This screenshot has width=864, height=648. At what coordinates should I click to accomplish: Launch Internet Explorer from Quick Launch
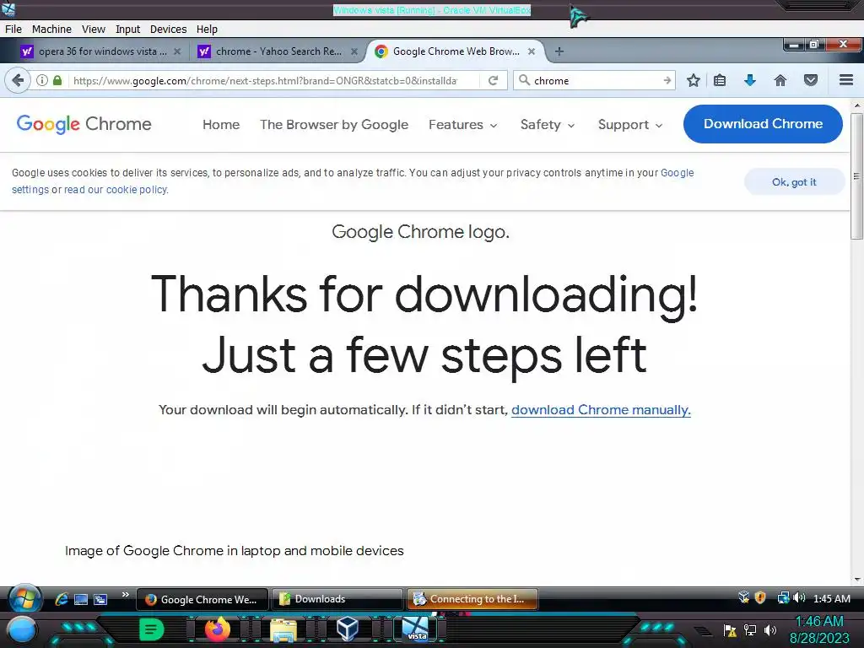click(x=61, y=599)
